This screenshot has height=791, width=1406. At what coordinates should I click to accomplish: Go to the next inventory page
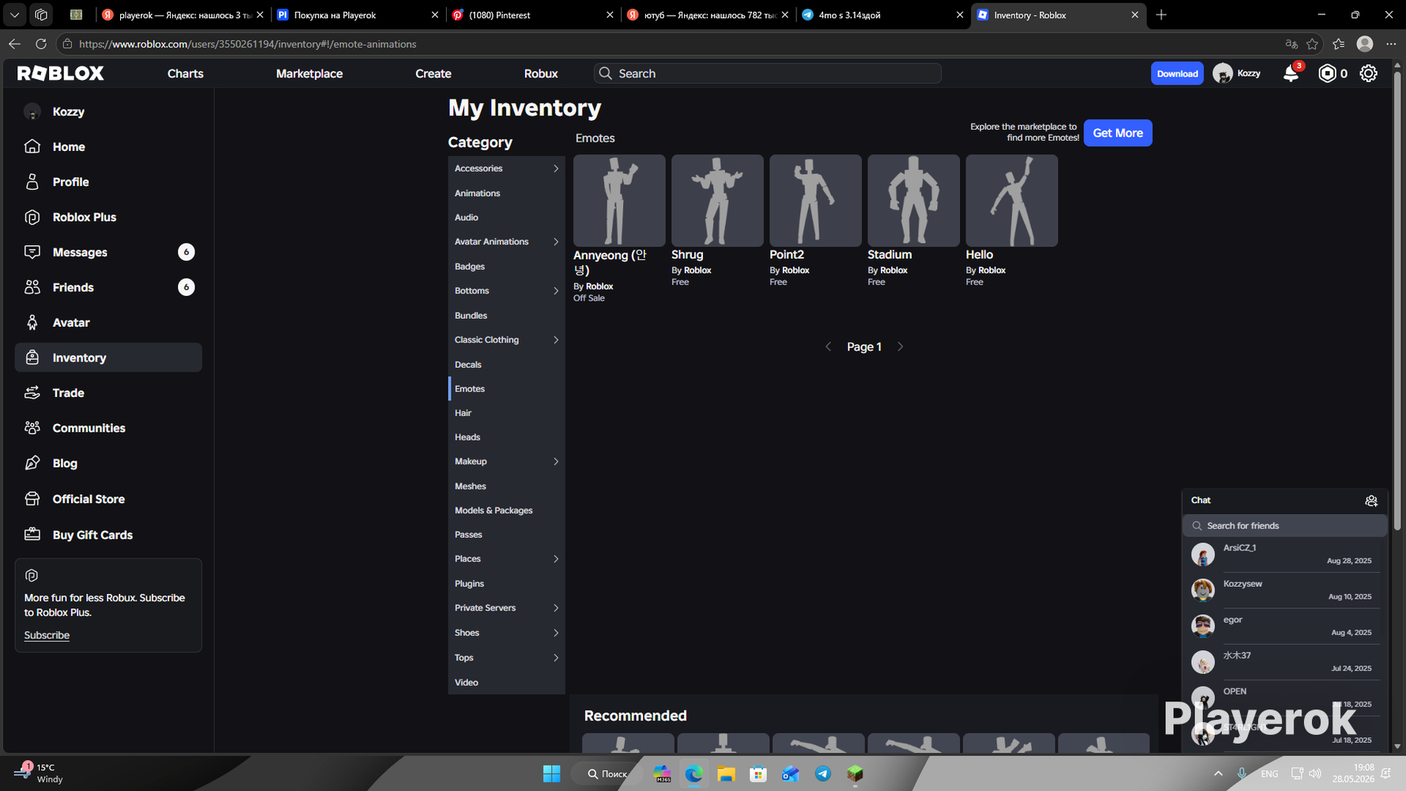pos(900,346)
